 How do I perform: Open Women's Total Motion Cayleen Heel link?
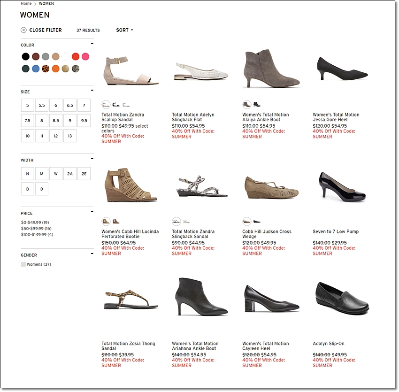266,346
